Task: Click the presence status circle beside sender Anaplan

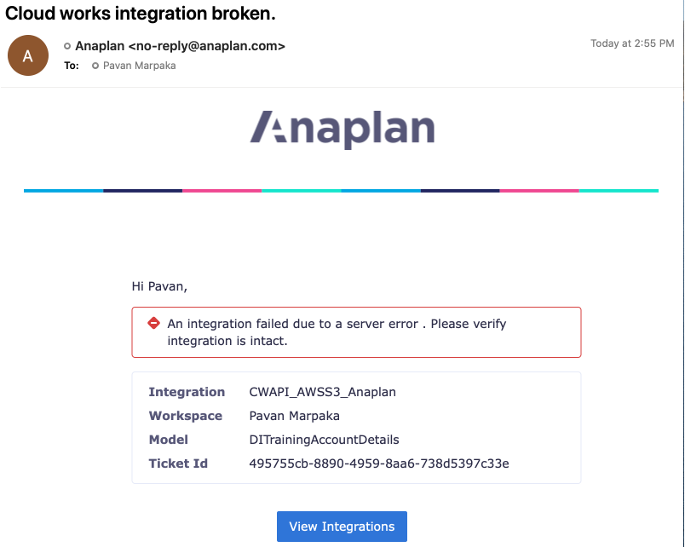Action: coord(67,46)
